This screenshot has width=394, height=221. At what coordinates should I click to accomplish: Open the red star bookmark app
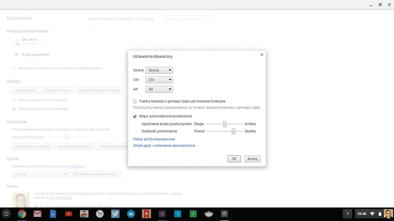[x=147, y=214]
